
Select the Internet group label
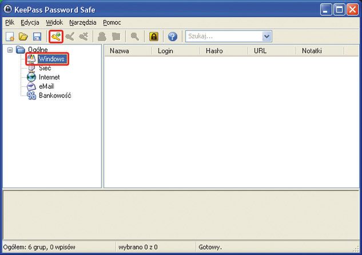[49, 77]
